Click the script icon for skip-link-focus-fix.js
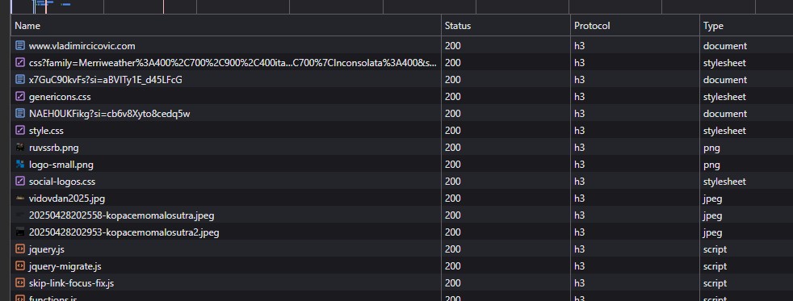The width and height of the screenshot is (793, 301). tap(20, 283)
